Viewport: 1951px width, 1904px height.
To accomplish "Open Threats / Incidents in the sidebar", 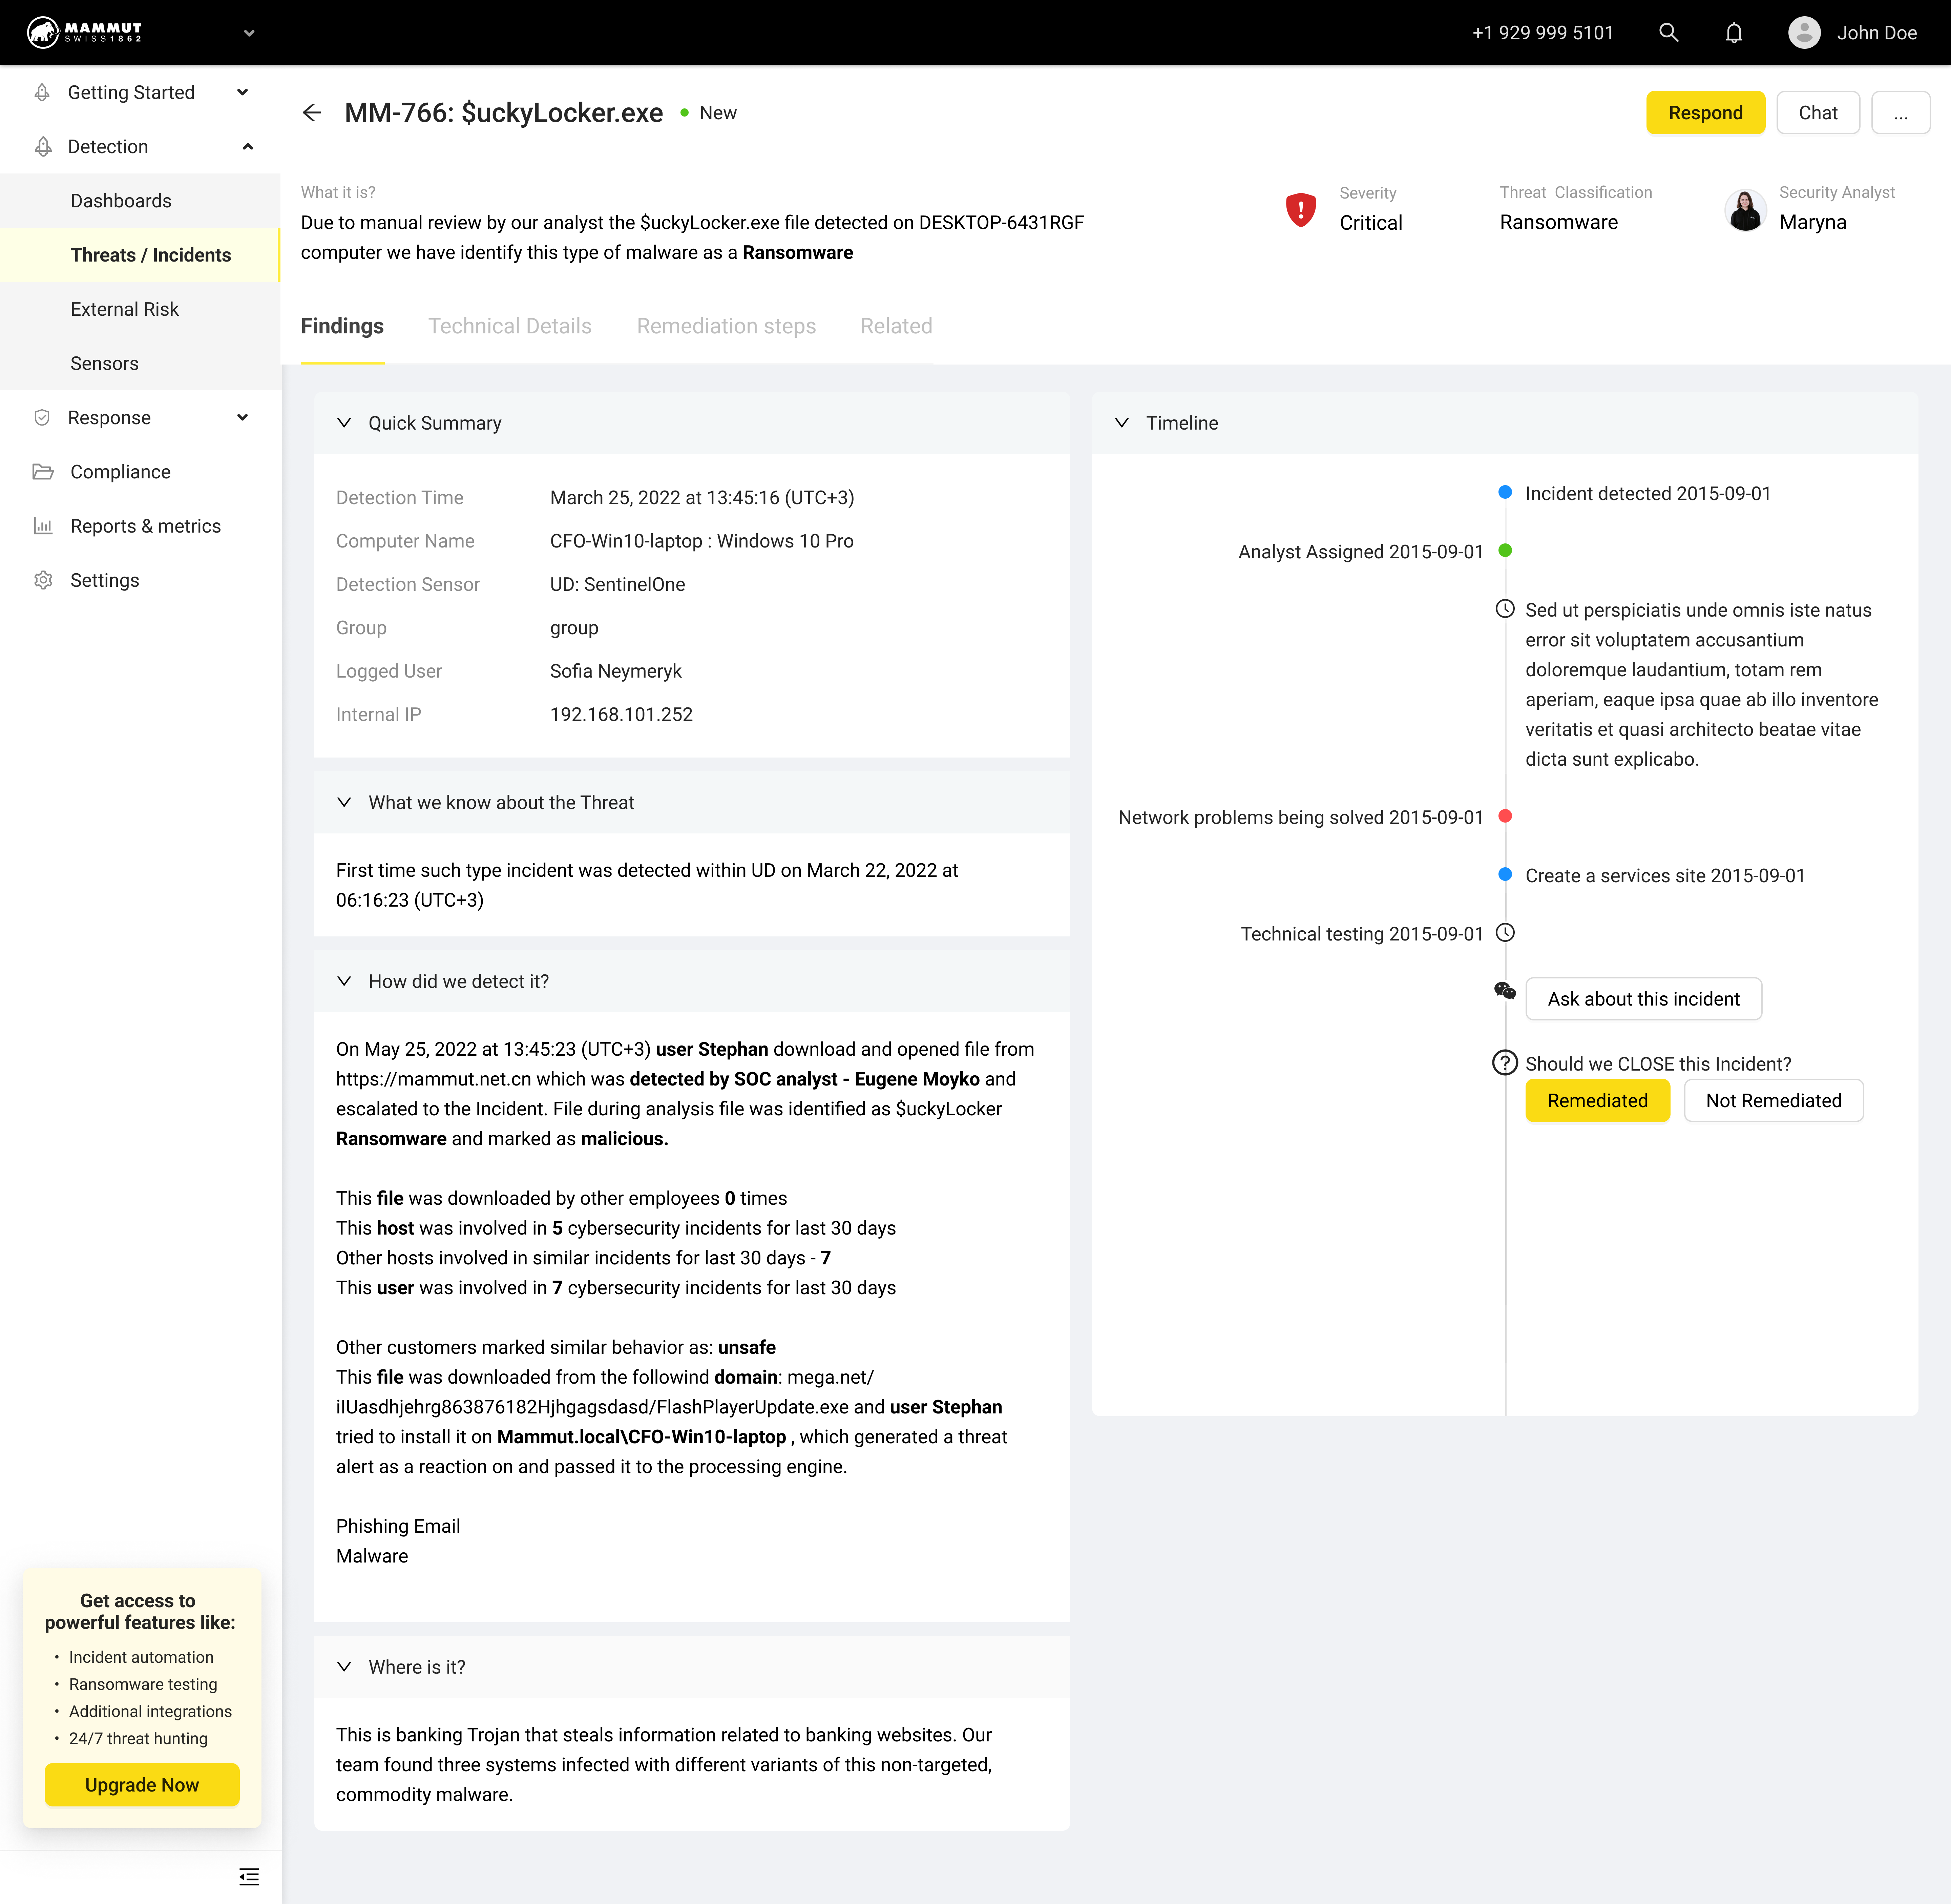I will tap(140, 255).
